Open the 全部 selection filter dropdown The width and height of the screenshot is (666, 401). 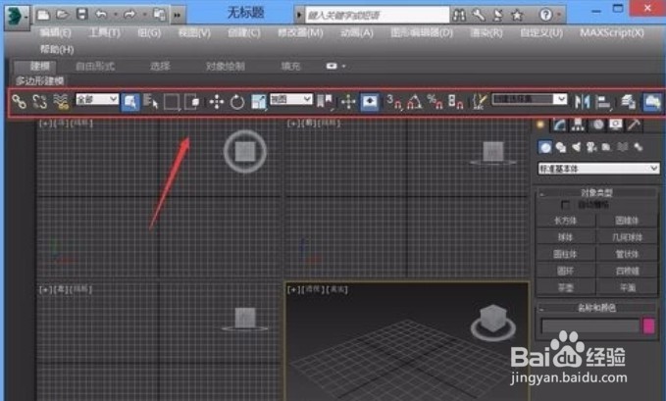click(x=97, y=99)
